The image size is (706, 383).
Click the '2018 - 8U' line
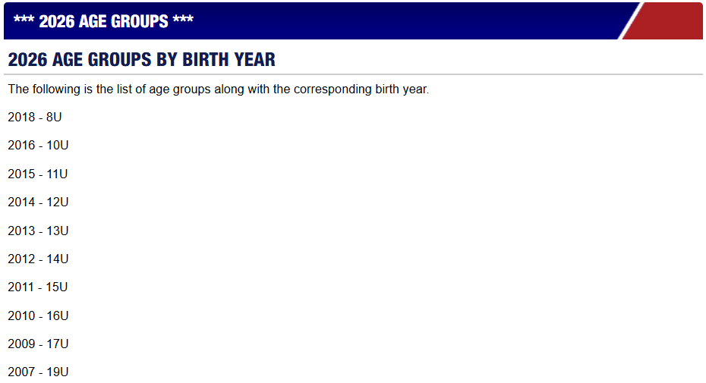35,118
